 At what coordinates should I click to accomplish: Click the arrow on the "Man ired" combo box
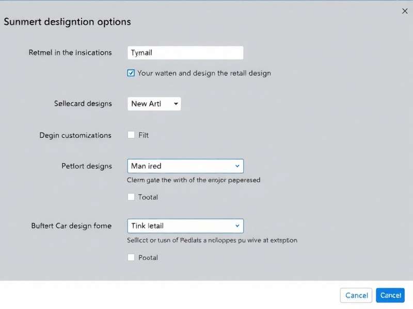237,166
